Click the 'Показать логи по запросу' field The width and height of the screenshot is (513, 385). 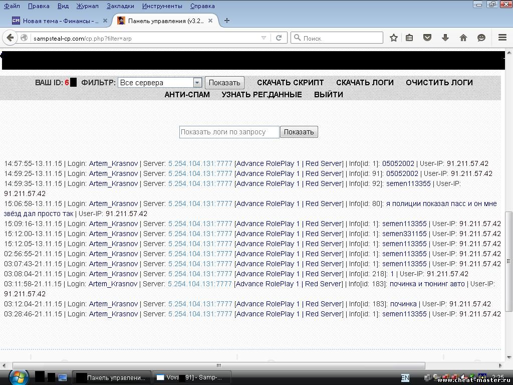[x=229, y=132]
